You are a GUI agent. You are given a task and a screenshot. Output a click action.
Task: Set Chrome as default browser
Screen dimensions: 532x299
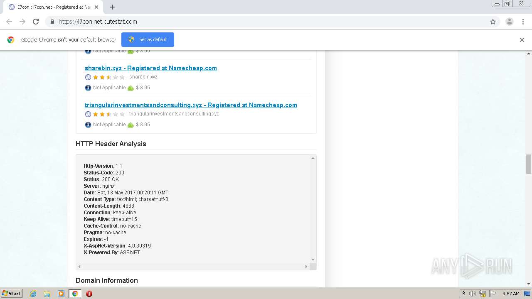point(148,39)
